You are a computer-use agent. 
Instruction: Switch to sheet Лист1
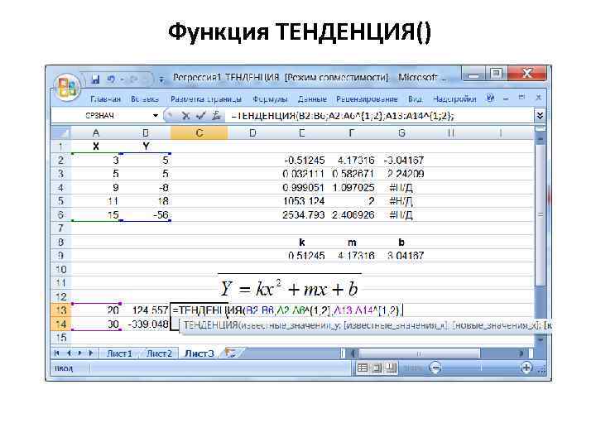pos(119,353)
